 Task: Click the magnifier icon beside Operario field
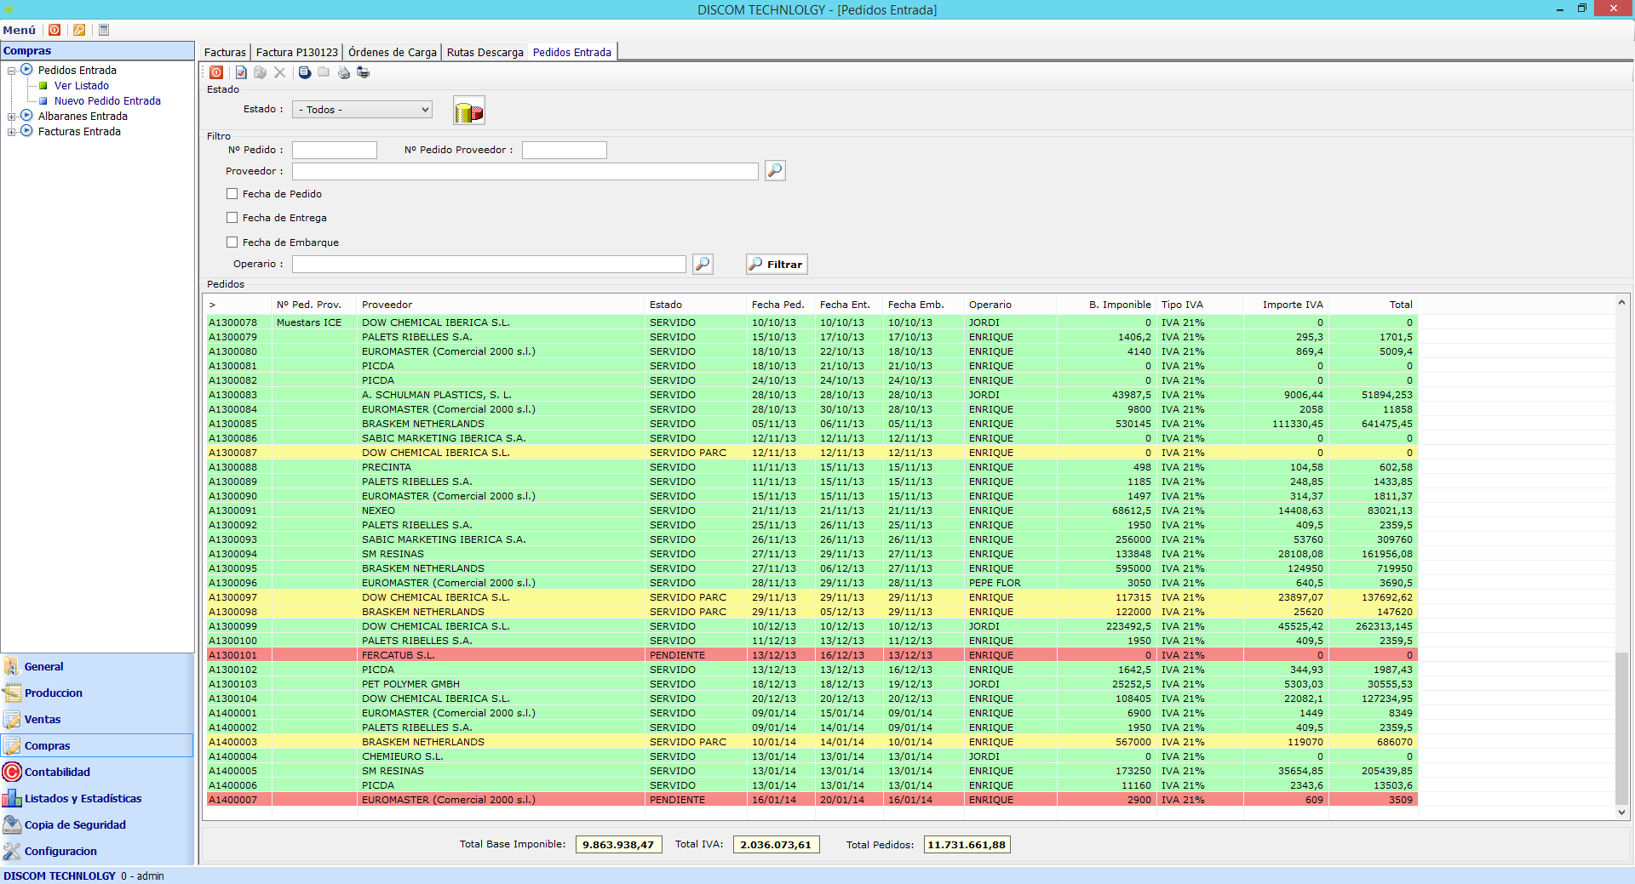703,264
